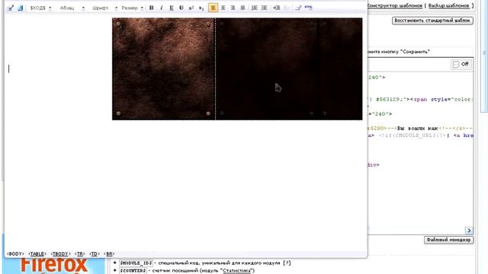The image size is (488, 274).
Task: Click the dark leather image cell
Action: pyautogui.click(x=289, y=69)
